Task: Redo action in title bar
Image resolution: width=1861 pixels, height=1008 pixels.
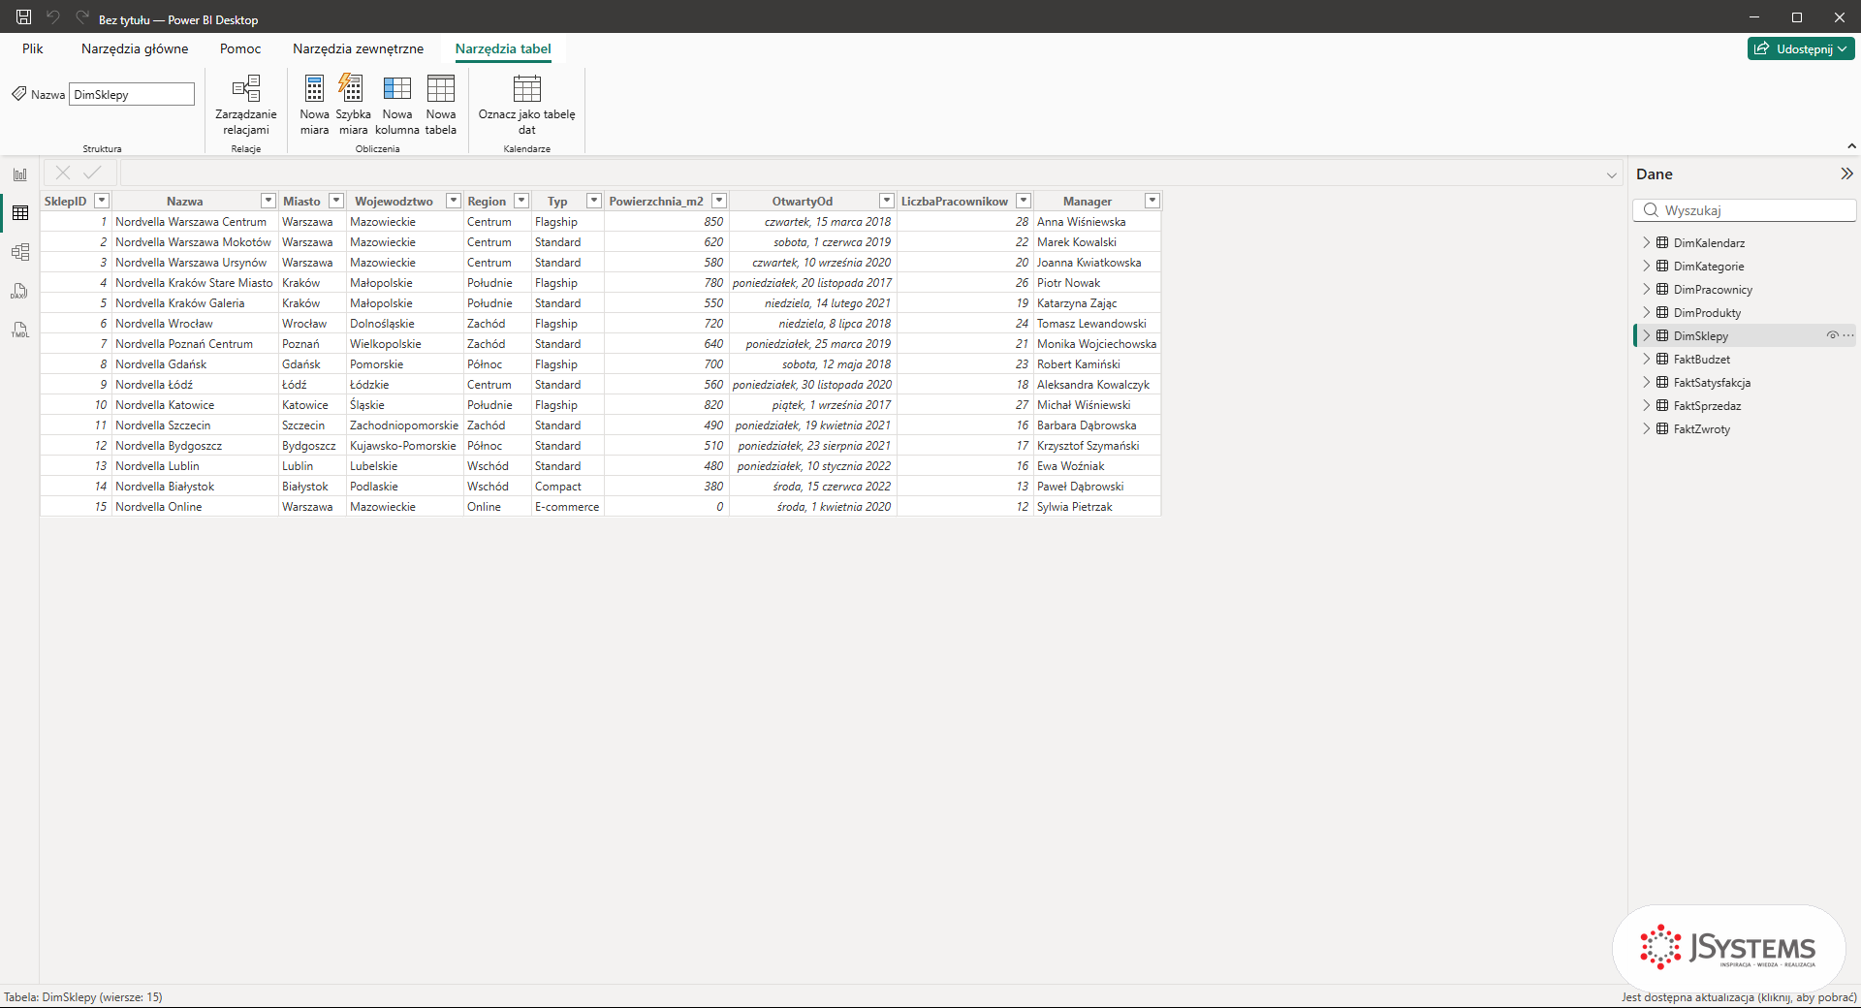Action: 82,17
